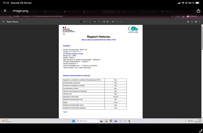
Task: Tap the iOS share icon
Action: (x=198, y=11)
